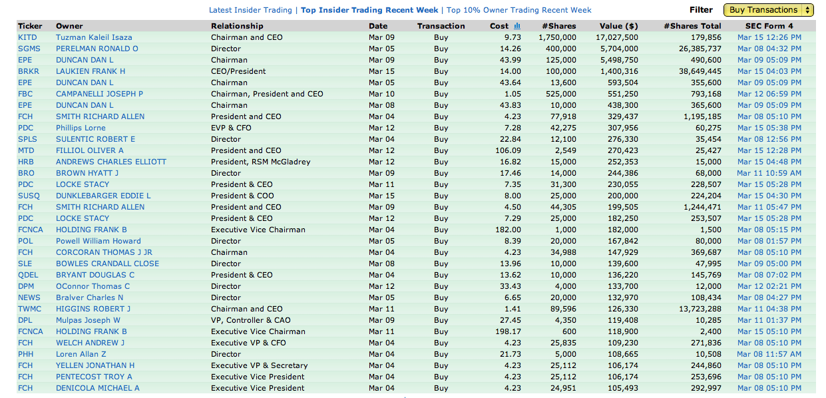This screenshot has width=826, height=398.
Task: Open the KITD ticker link
Action: click(28, 37)
